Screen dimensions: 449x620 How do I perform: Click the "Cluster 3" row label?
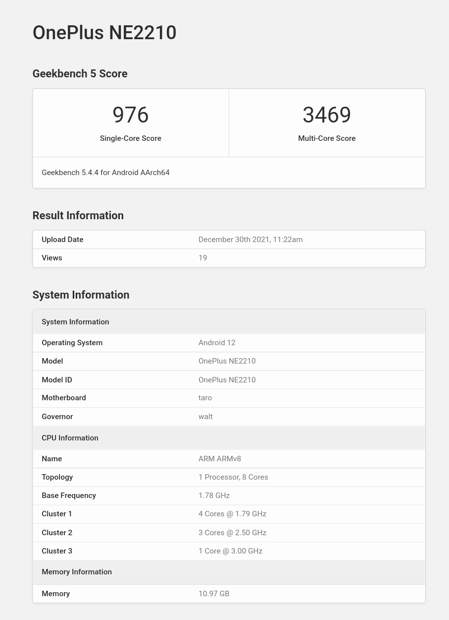click(x=57, y=551)
